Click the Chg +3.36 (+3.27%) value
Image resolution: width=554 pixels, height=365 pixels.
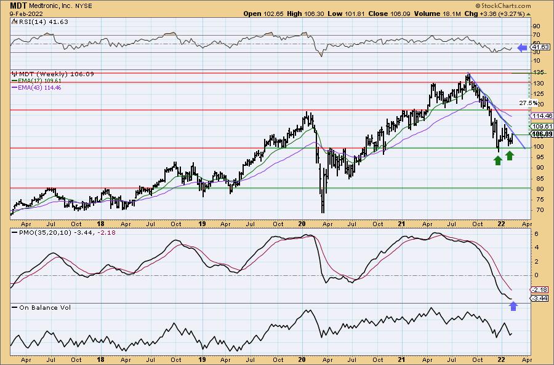[495, 14]
